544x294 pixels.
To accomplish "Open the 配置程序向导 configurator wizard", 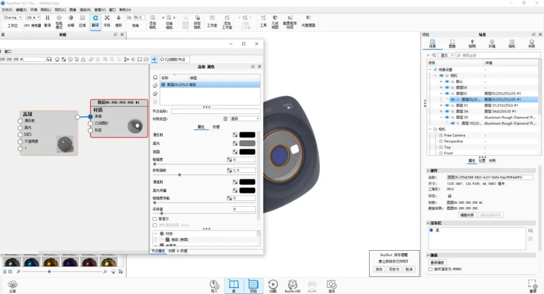I will [x=290, y=22].
